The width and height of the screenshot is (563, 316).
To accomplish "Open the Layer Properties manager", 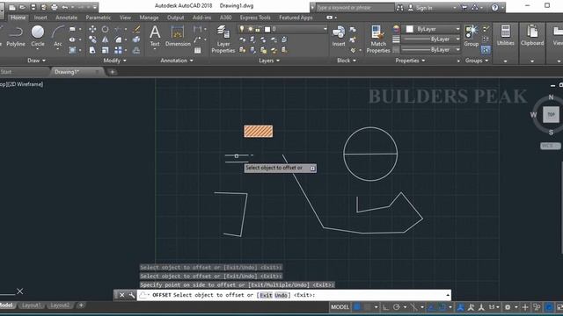I will (x=223, y=39).
